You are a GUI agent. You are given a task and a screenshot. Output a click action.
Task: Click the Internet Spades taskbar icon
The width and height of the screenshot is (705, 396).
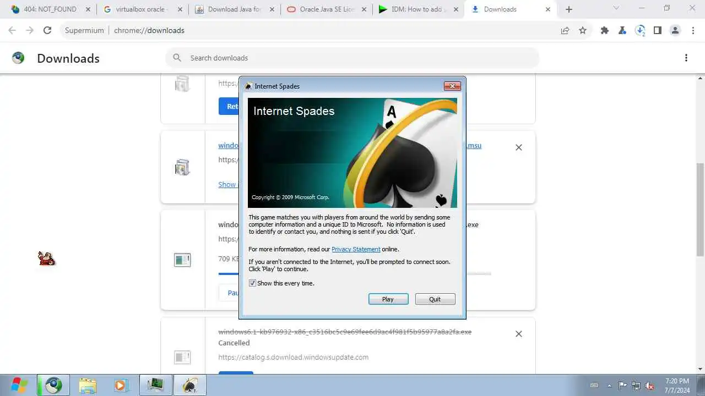(x=190, y=385)
